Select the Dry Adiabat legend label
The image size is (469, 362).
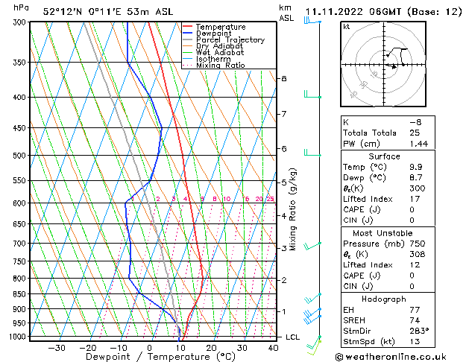219,46
